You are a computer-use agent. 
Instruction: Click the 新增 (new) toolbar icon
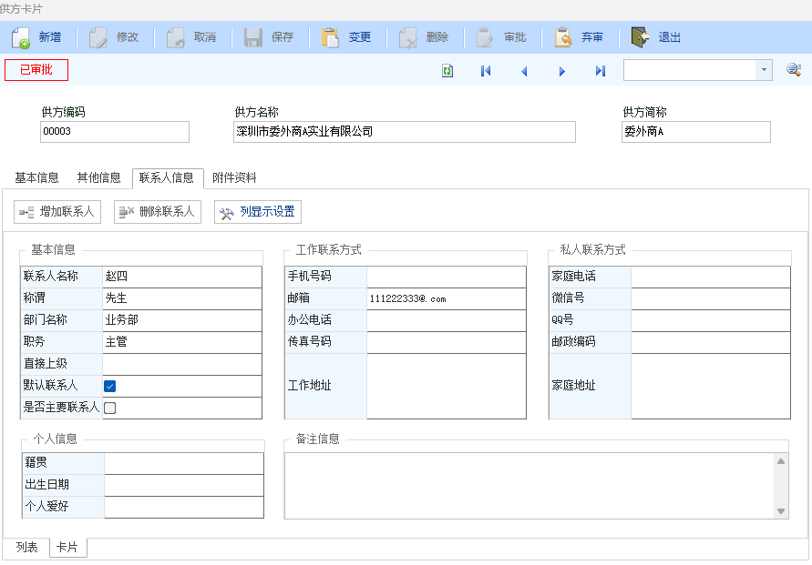pos(21,37)
